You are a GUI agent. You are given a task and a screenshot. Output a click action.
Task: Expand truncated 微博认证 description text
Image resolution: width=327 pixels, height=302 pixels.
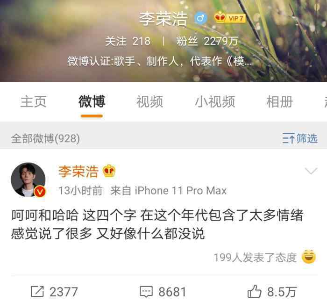(159, 61)
